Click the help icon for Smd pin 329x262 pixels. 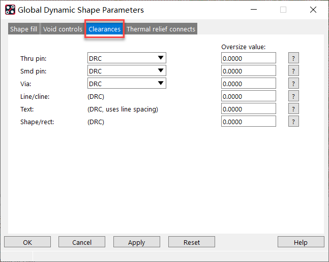coord(293,71)
